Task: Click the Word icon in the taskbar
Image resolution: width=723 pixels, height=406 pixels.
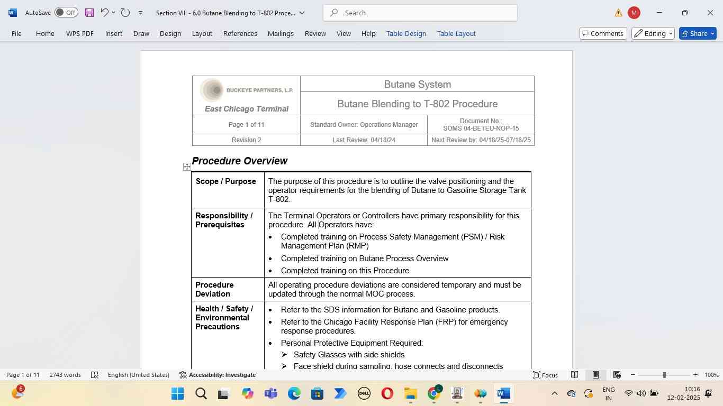Action: 503,394
